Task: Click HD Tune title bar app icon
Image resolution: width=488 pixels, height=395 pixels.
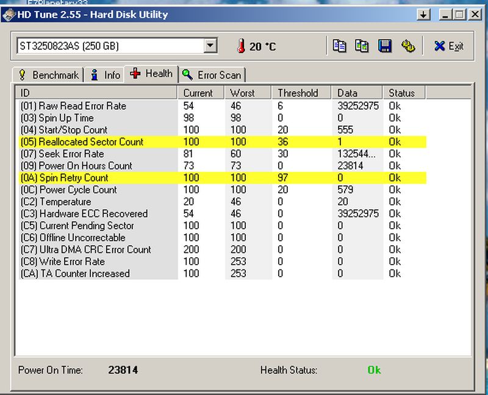Action: point(9,15)
